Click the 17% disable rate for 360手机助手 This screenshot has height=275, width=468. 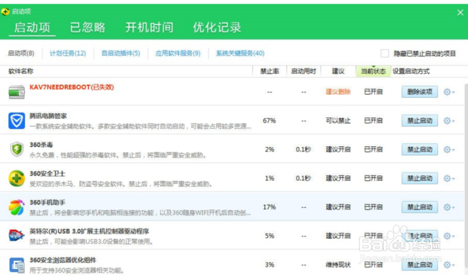(x=269, y=207)
